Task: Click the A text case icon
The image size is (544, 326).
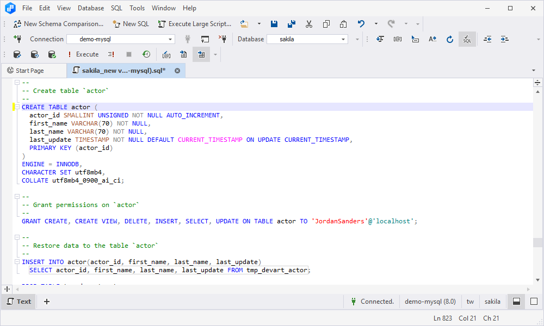Action: click(x=432, y=39)
